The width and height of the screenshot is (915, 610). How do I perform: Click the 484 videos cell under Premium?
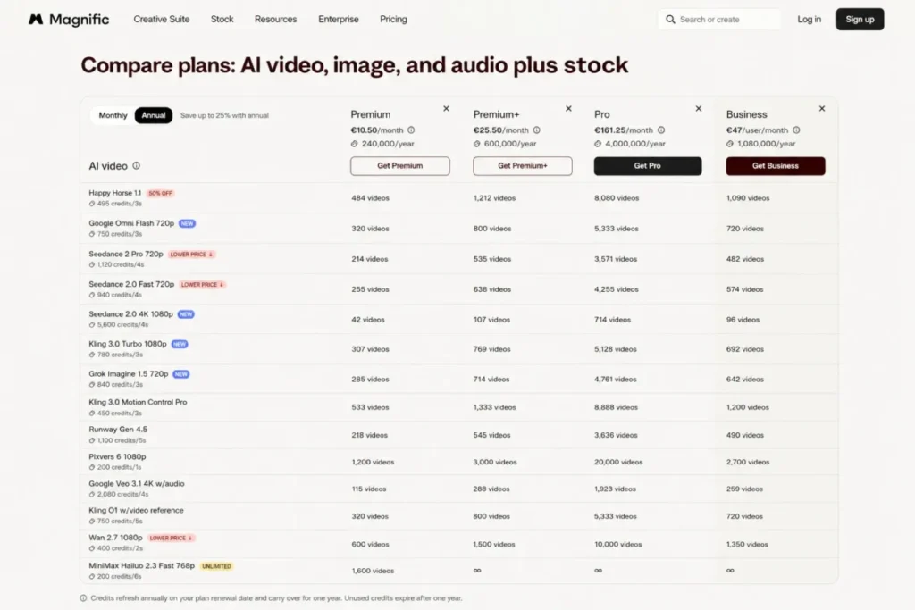[x=370, y=198]
